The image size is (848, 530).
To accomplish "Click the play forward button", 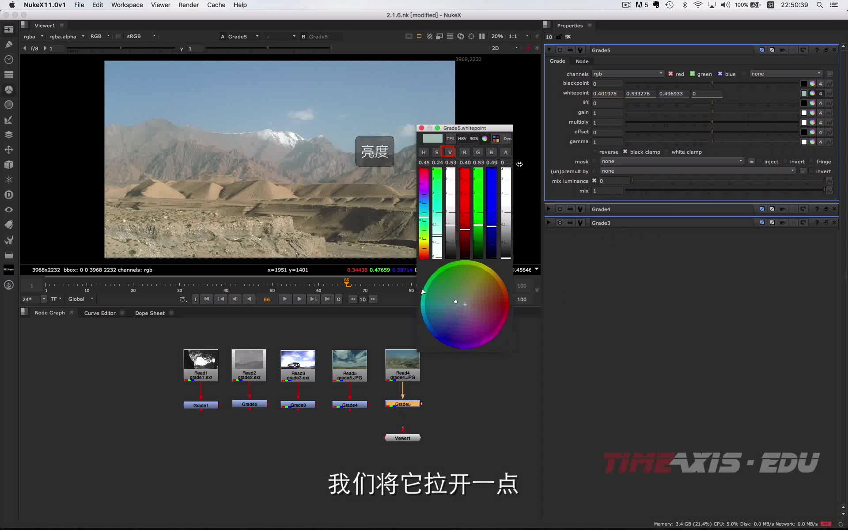I will [285, 299].
